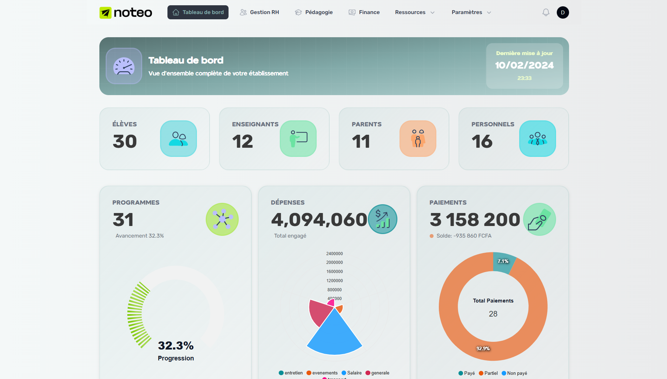Open the user avatar D menu
This screenshot has width=667, height=379.
click(x=563, y=13)
